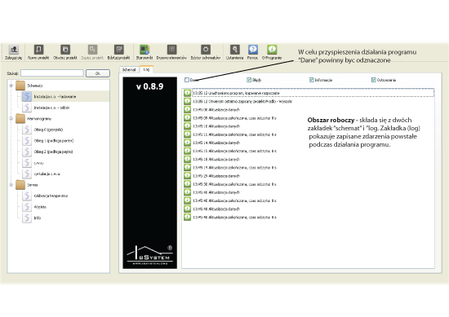The width and height of the screenshot is (449, 317).
Task: Collapse the Schematy folder node
Action: pos(11,86)
